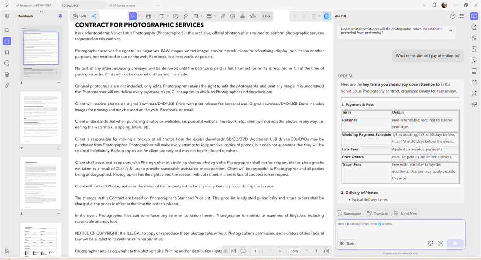Select the measure tool icon

coord(209,16)
